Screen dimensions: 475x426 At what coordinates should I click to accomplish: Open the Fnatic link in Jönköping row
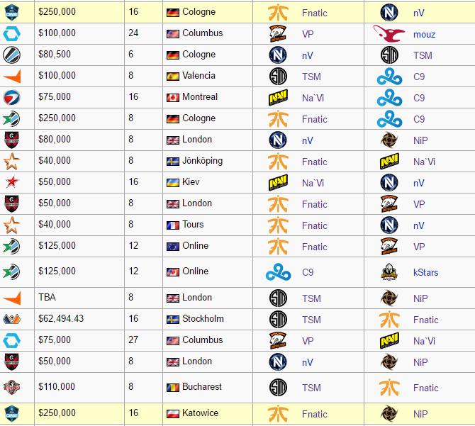click(x=315, y=162)
